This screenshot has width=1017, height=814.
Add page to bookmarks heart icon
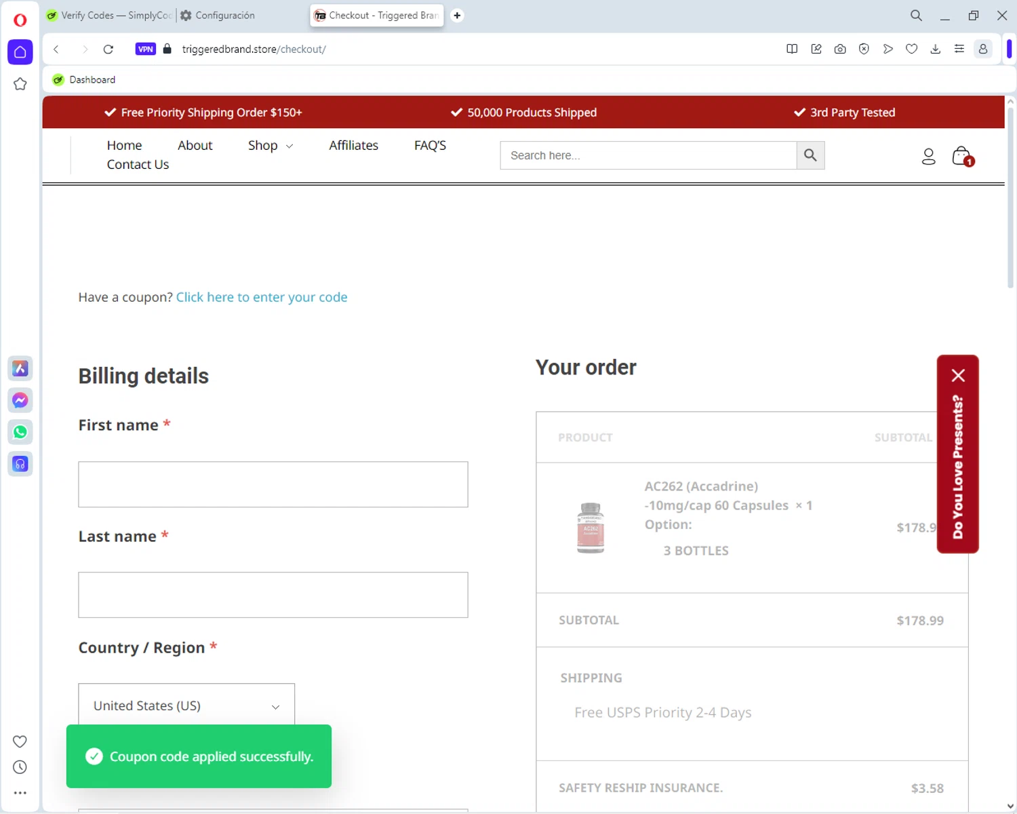point(912,49)
